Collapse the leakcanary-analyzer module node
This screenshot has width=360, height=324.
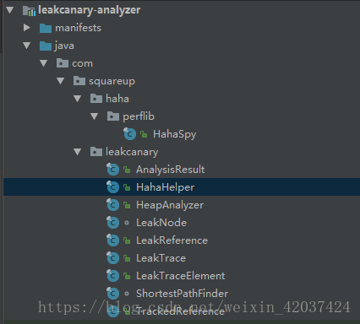[10, 10]
